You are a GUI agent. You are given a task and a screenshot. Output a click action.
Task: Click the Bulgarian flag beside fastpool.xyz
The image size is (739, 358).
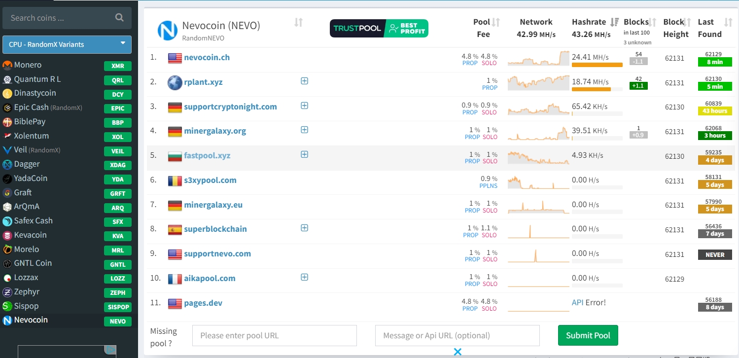tap(175, 156)
